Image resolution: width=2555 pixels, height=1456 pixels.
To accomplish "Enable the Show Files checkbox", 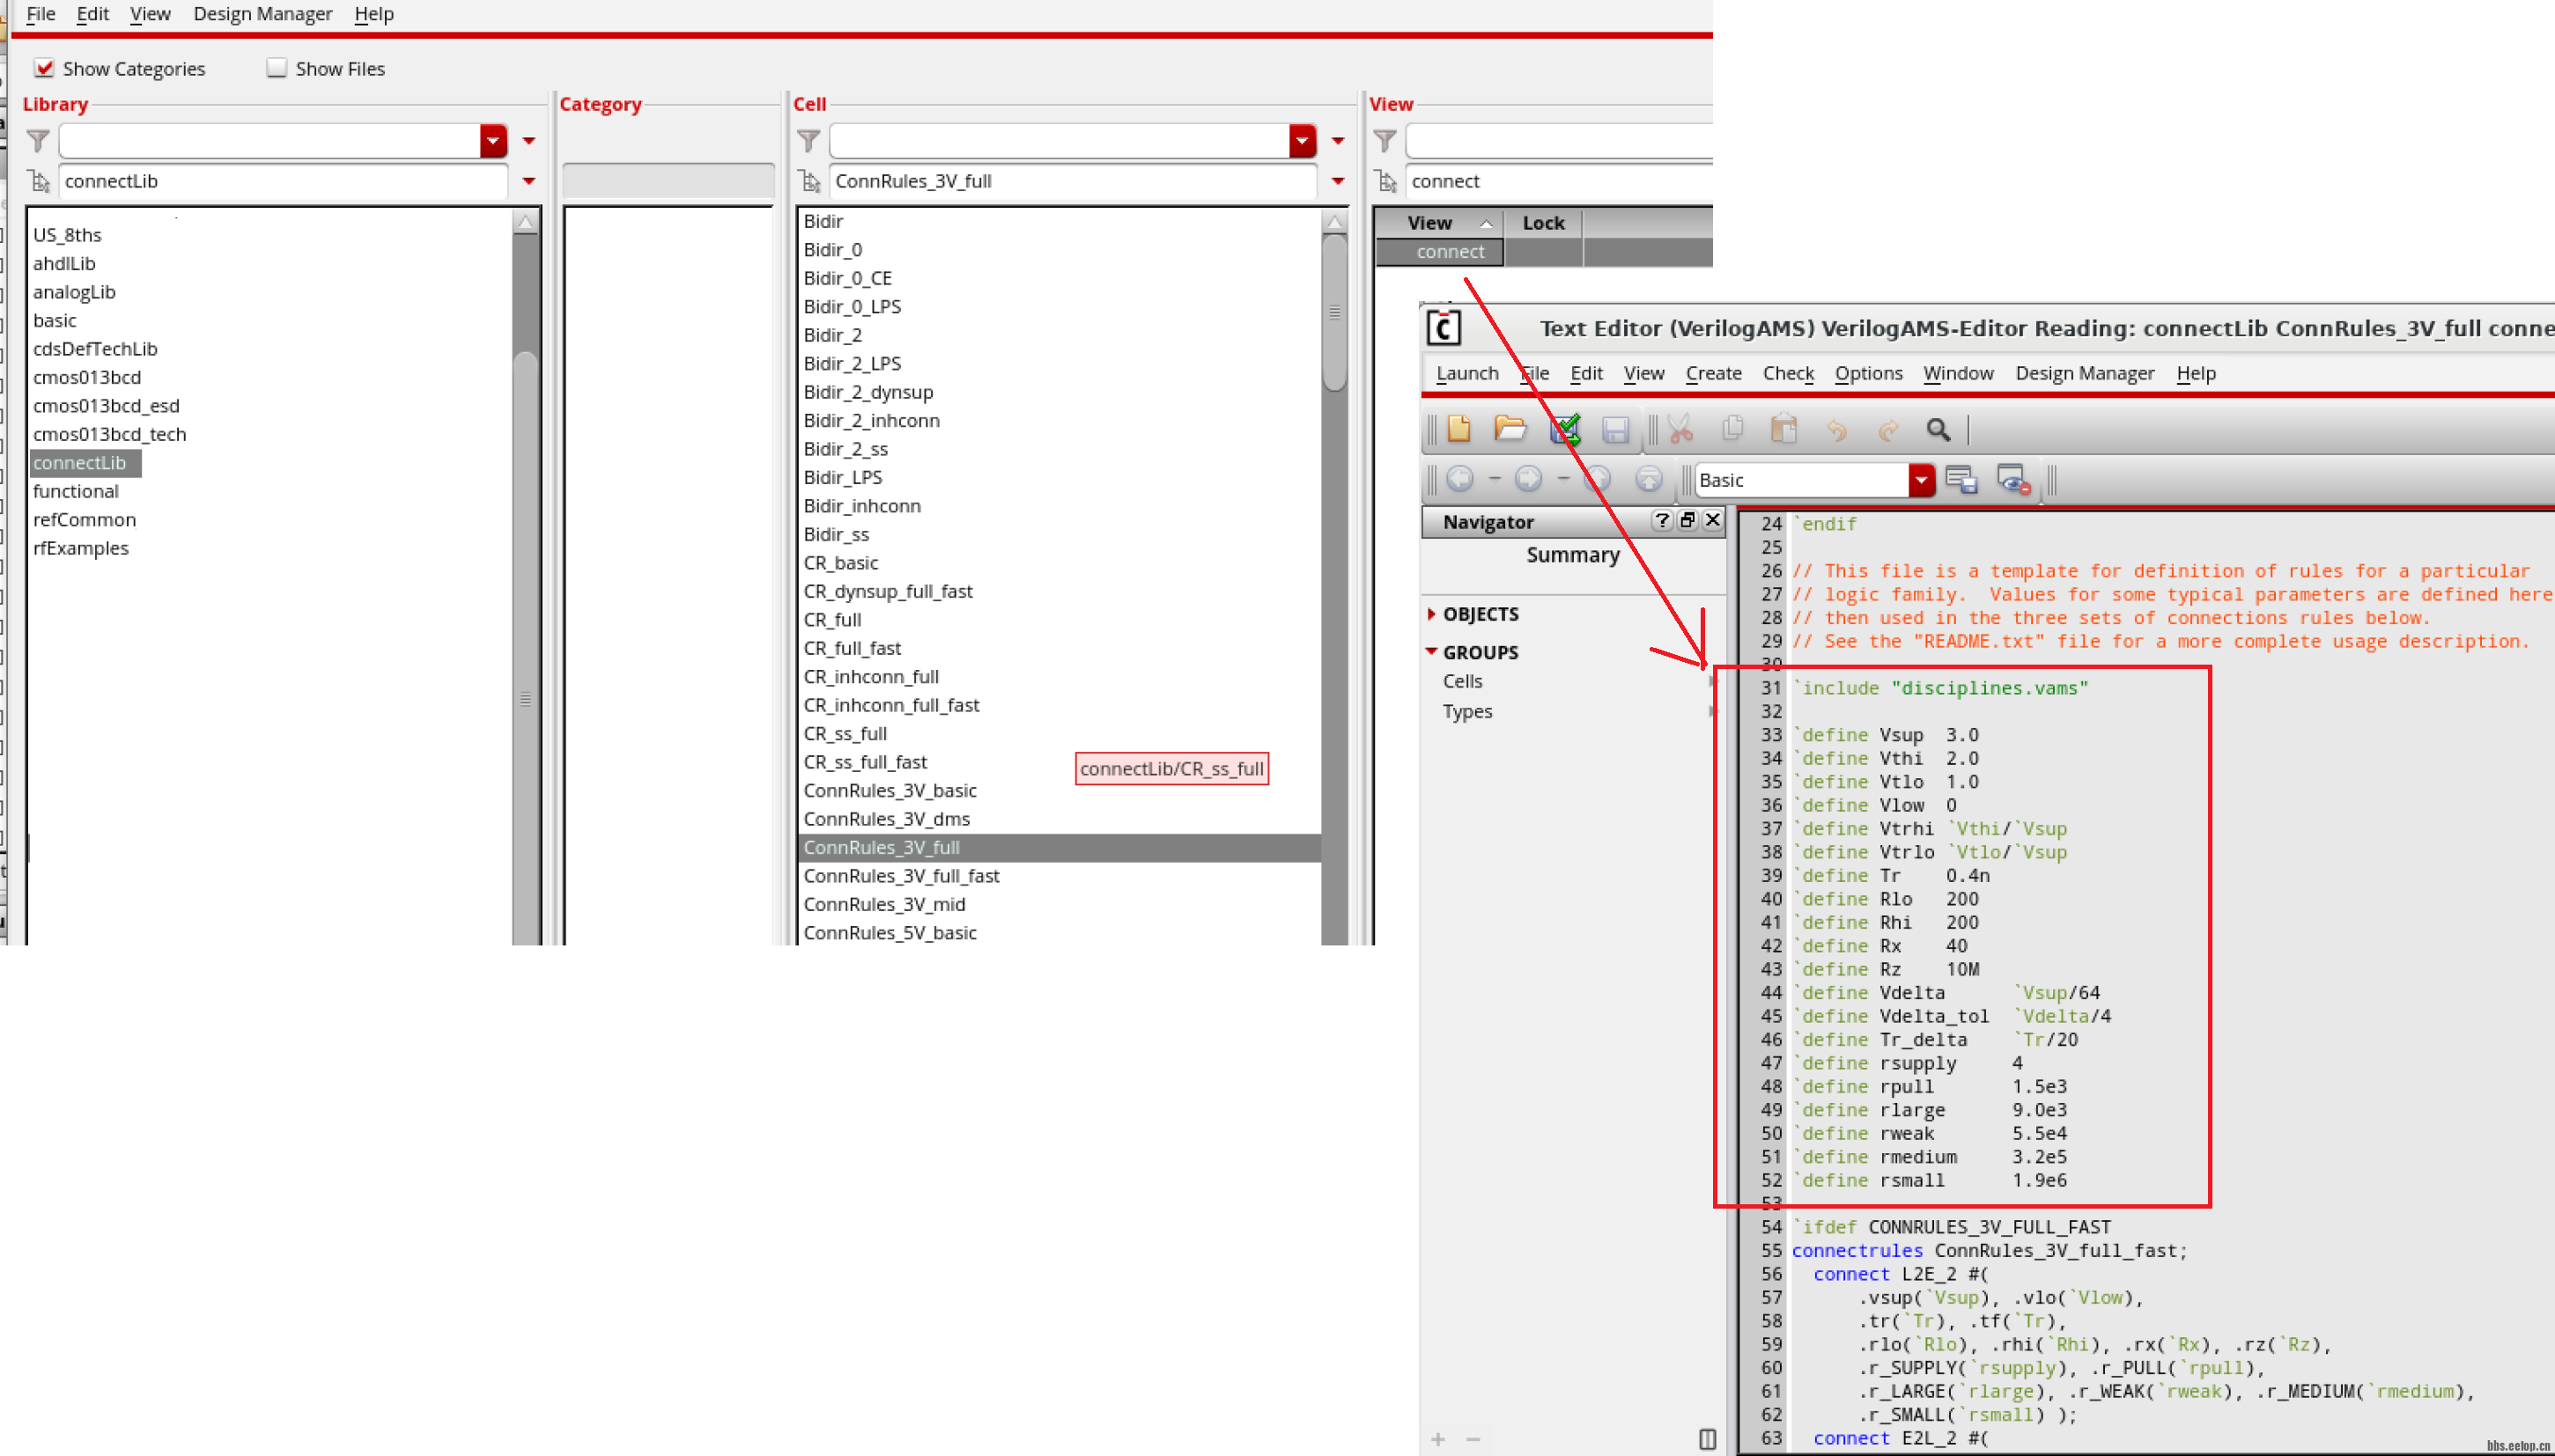I will (x=277, y=68).
